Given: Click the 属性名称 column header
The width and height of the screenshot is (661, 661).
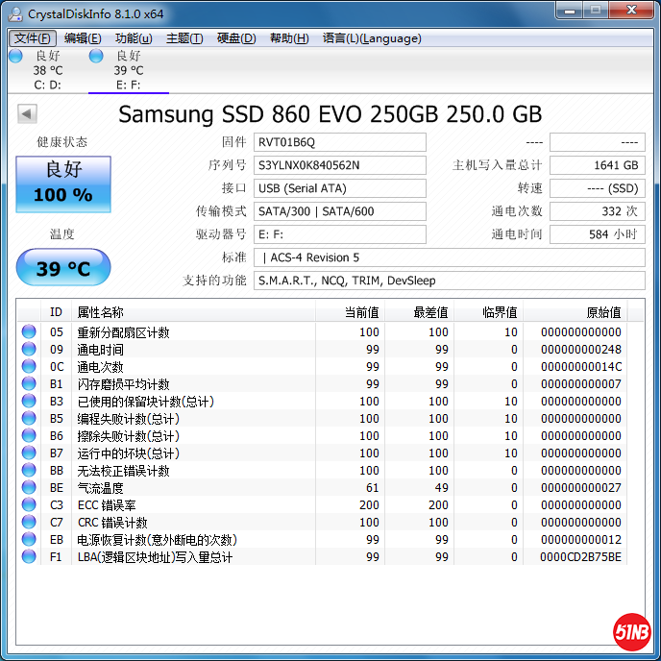Looking at the screenshot, I should (x=101, y=312).
